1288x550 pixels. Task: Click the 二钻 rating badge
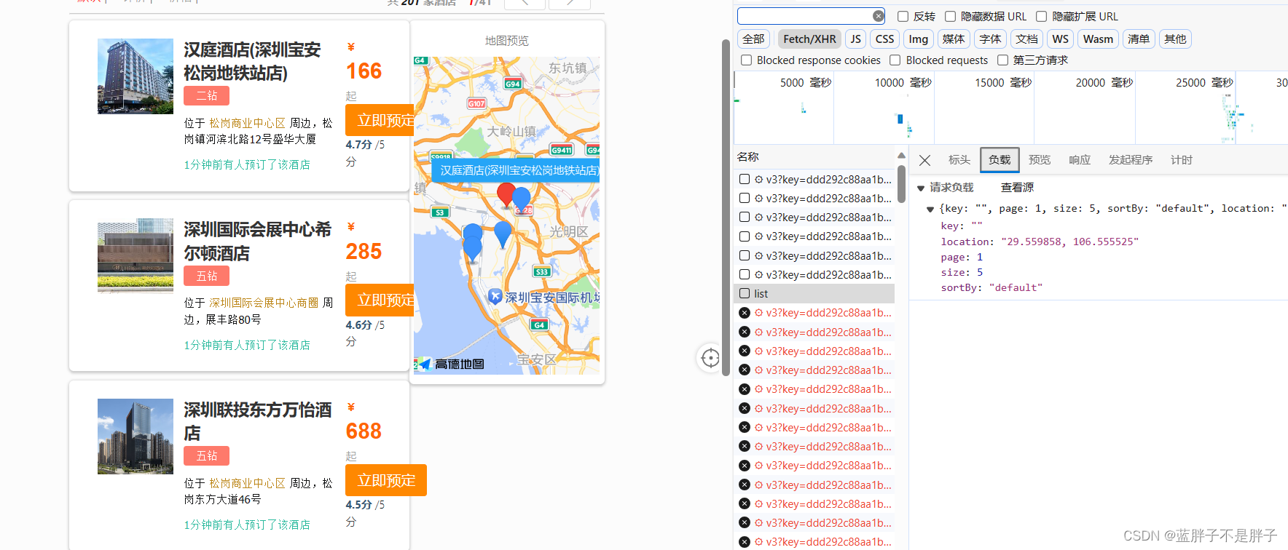point(207,95)
